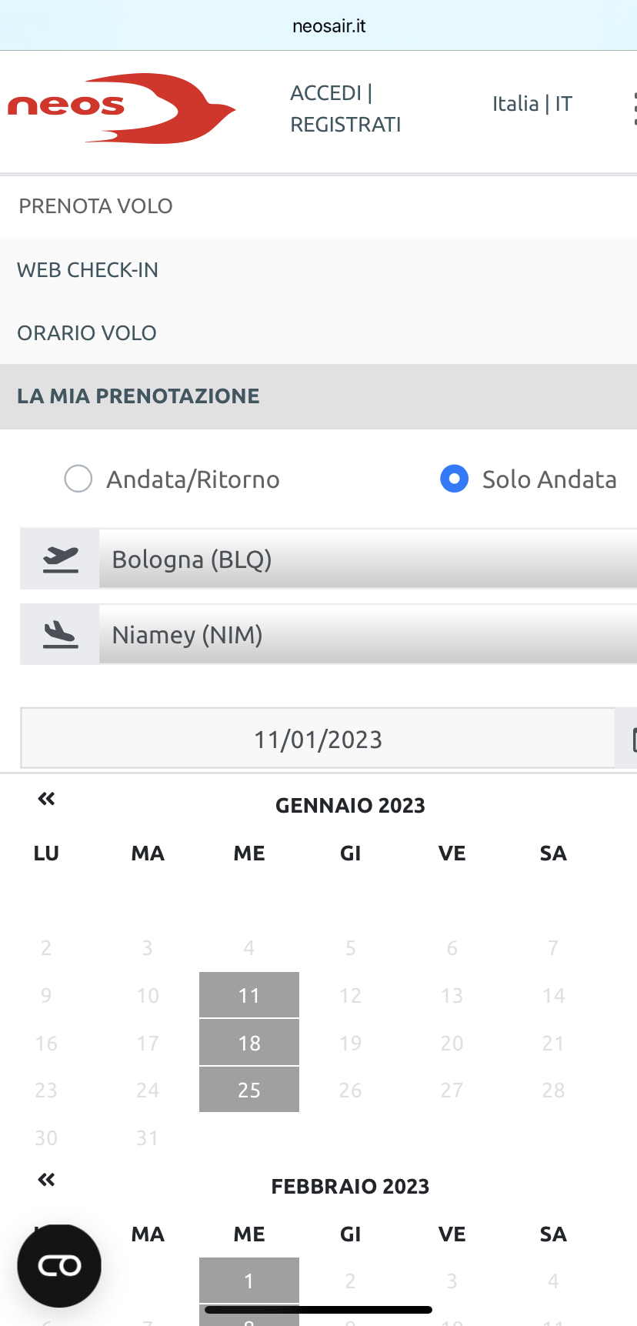Select the Solo Andata radio option
Viewport: 637px width, 1326px height.
tap(454, 479)
